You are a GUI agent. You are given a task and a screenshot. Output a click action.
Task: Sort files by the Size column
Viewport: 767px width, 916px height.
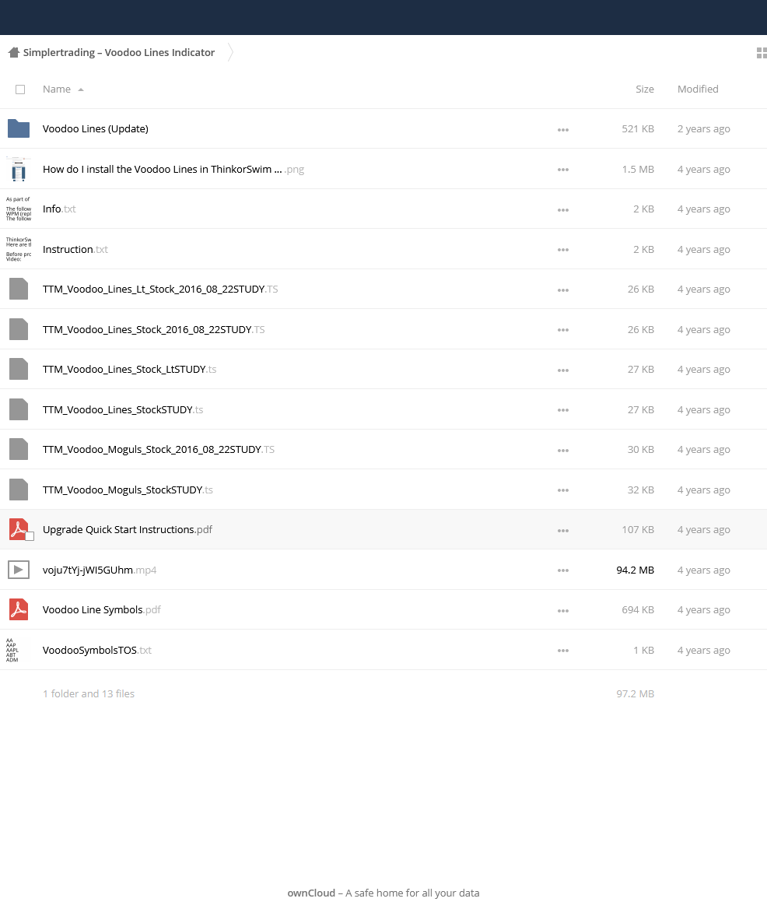tap(644, 89)
